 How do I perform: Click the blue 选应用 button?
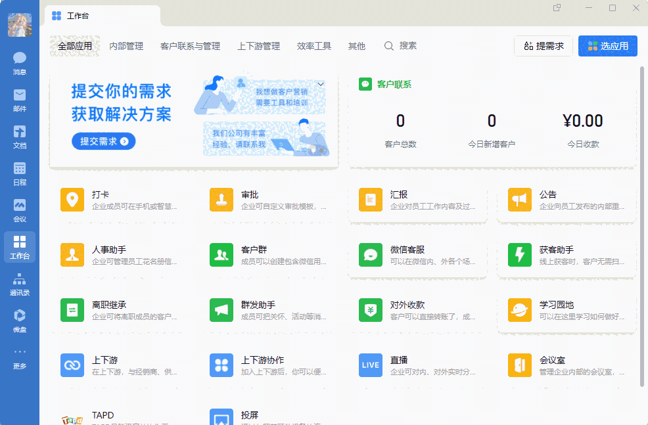pyautogui.click(x=607, y=46)
